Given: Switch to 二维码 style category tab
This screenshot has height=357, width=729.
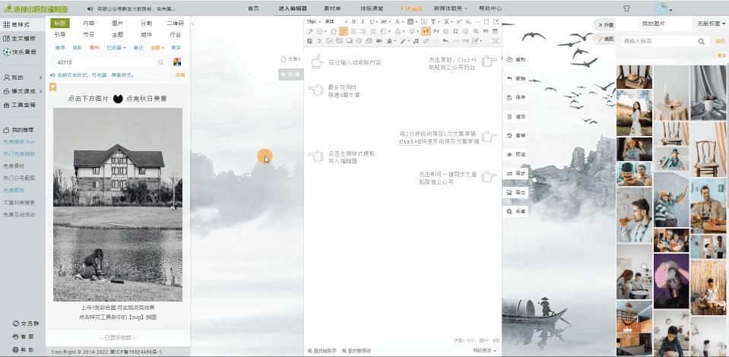Looking at the screenshot, I should (175, 24).
